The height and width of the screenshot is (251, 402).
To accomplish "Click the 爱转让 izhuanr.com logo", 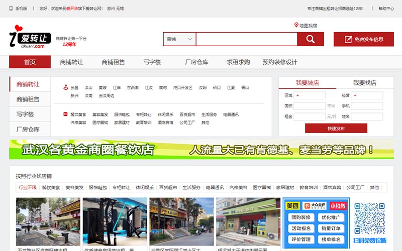I will click(30, 37).
